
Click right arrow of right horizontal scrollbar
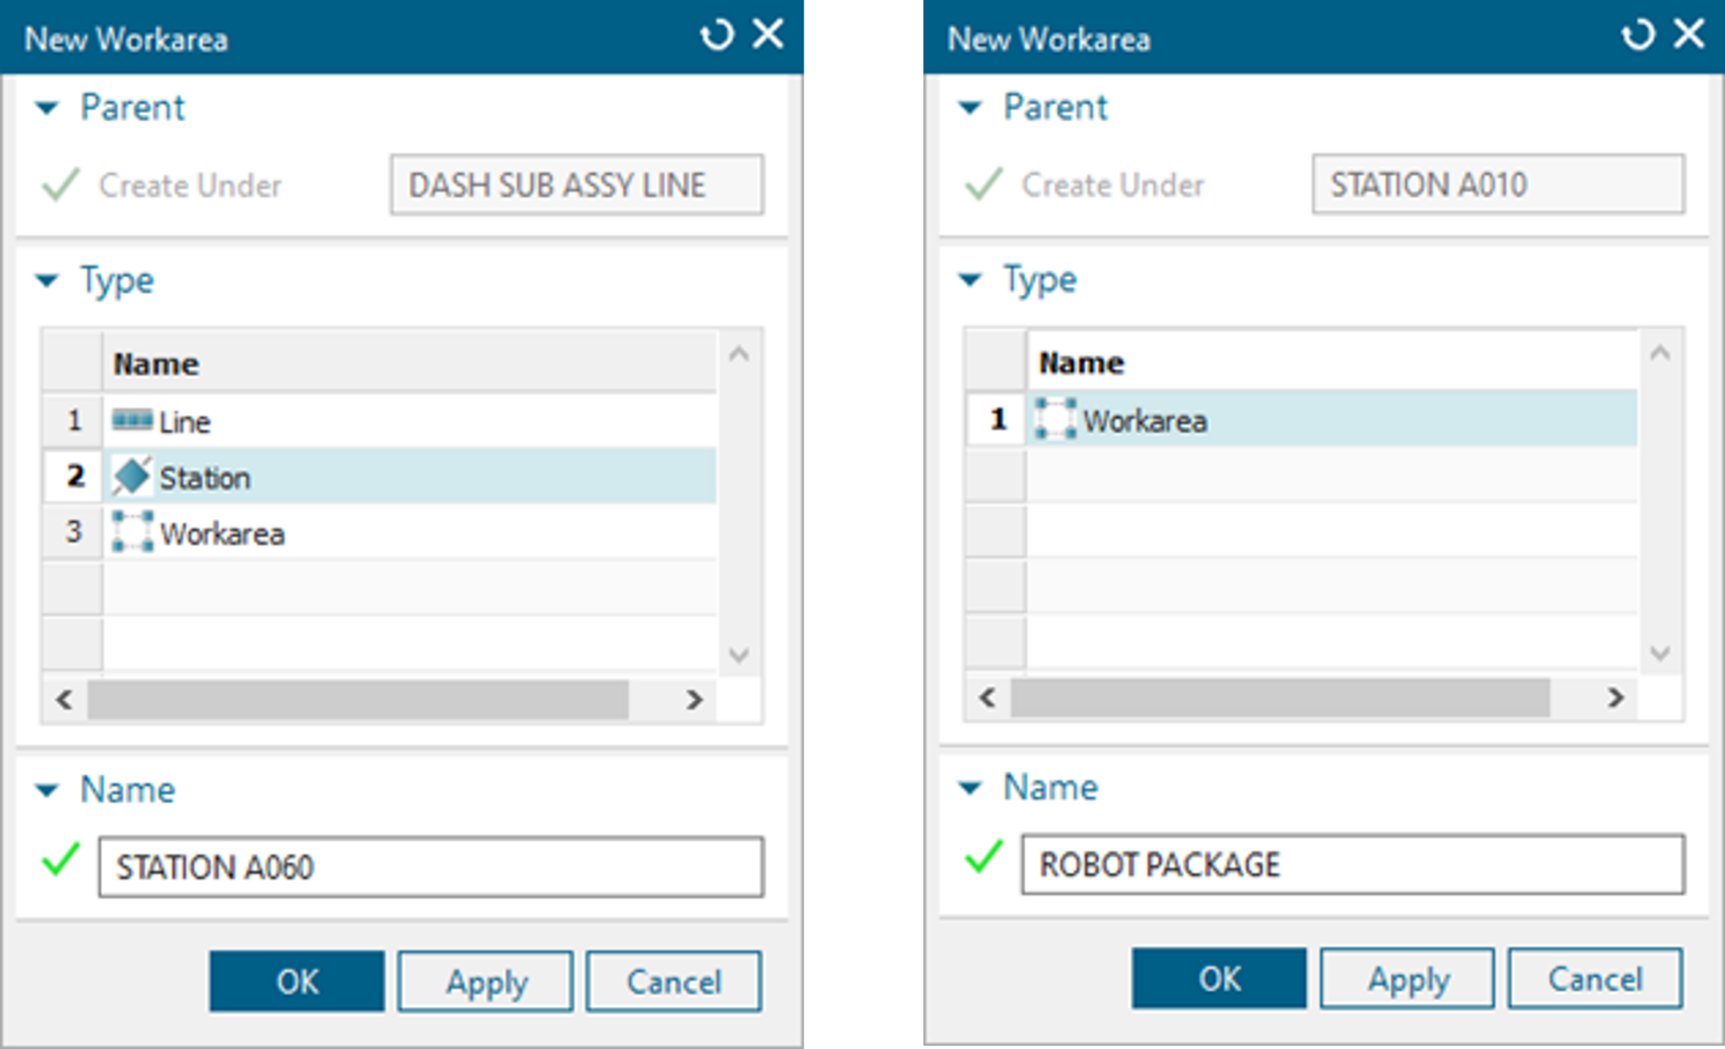(1615, 698)
